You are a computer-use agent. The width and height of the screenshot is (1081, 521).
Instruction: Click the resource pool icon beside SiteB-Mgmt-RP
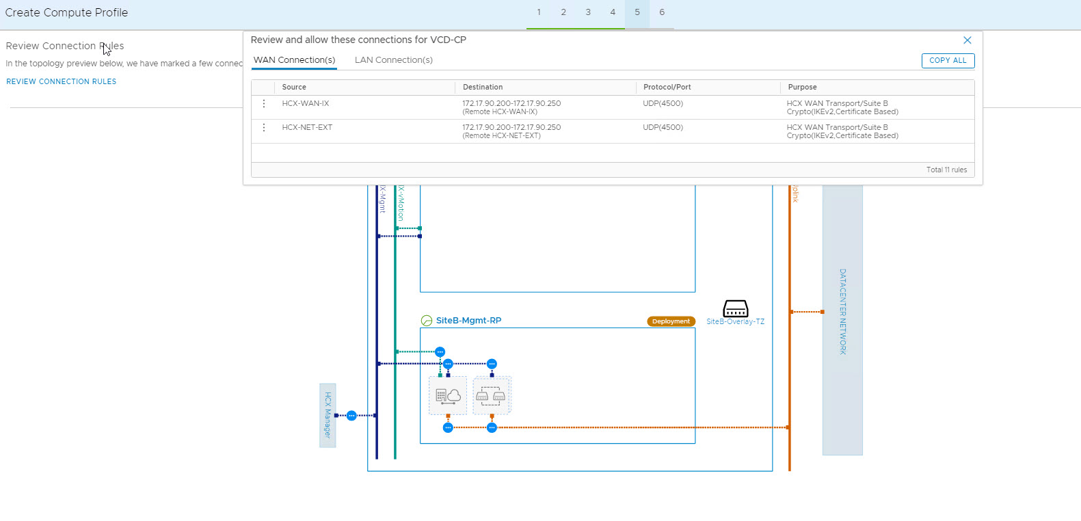pyautogui.click(x=427, y=321)
